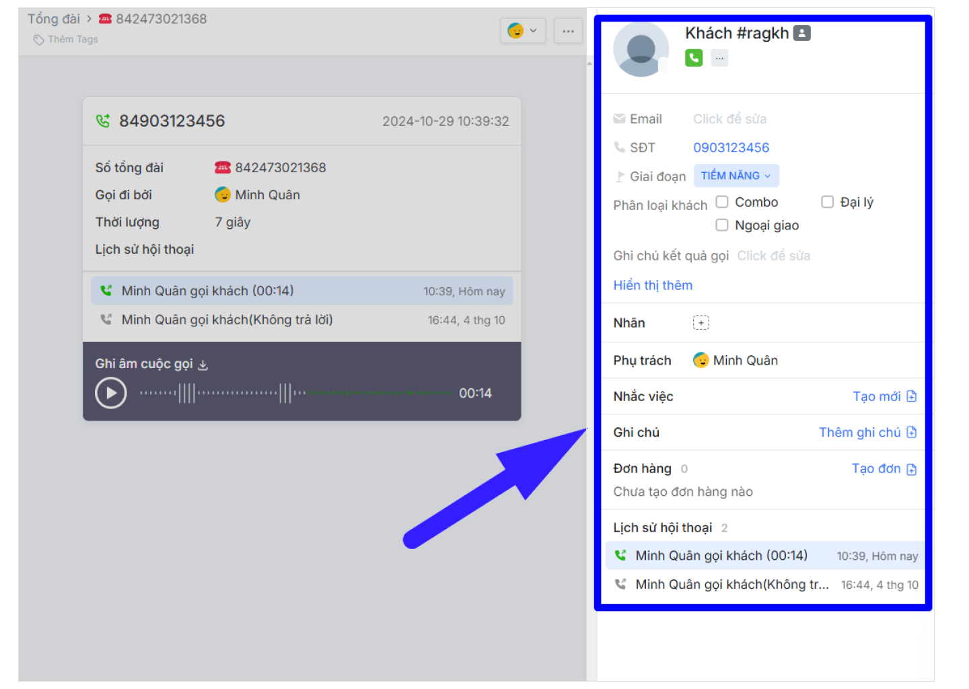Click the customer avatar picture

[x=641, y=49]
